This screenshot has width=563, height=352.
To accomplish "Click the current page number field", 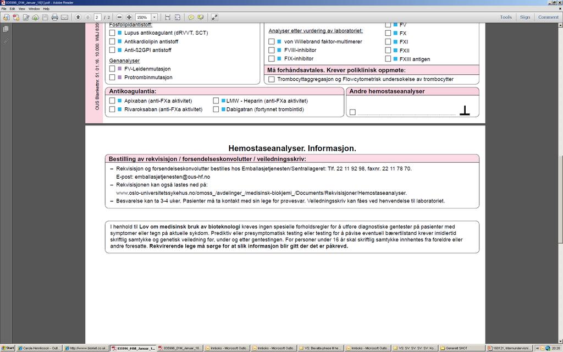I will click(x=97, y=17).
